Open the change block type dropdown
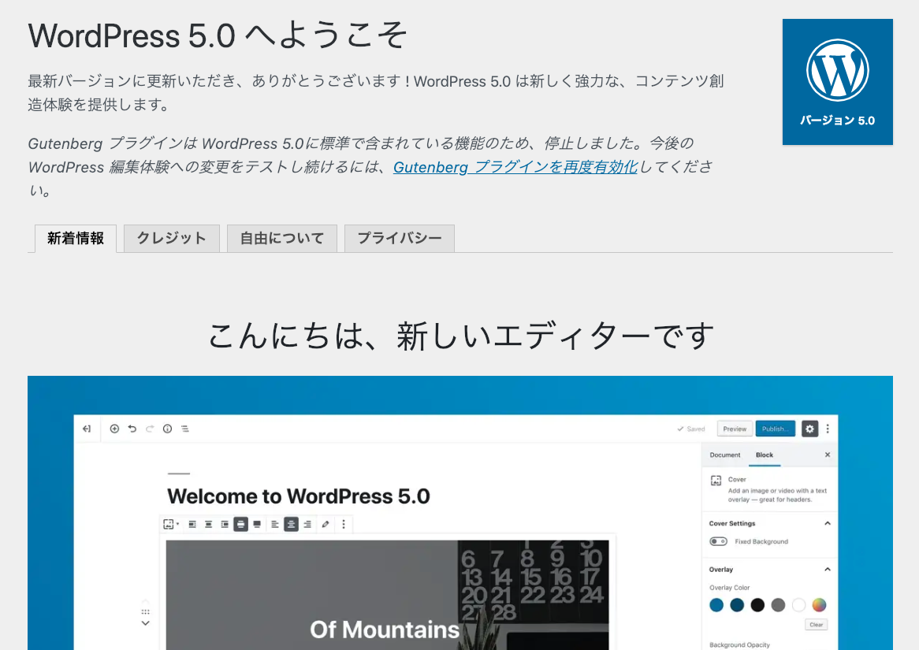Image resolution: width=919 pixels, height=650 pixels. (x=171, y=524)
